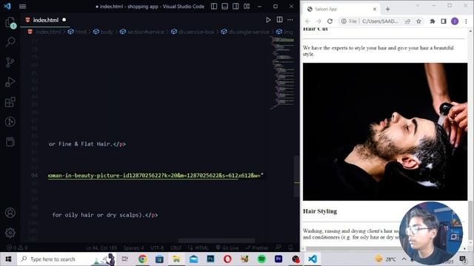474x266 pixels.
Task: Click the Type here to search box
Action: pos(66,259)
